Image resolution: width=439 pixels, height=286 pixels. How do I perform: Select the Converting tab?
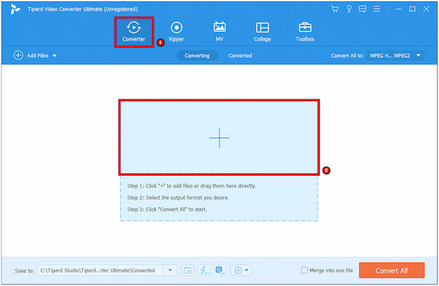pyautogui.click(x=197, y=56)
